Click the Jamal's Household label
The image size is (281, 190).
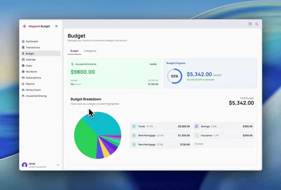coord(37,167)
